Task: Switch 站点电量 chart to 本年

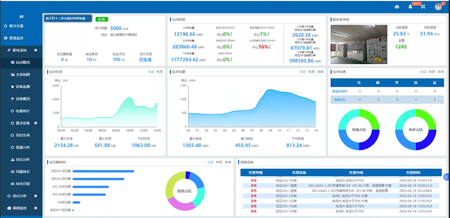Action: click(320, 71)
